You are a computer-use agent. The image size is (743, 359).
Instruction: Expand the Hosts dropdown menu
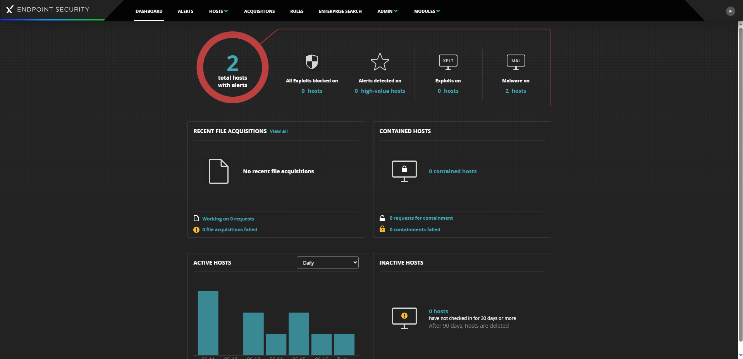pos(218,11)
